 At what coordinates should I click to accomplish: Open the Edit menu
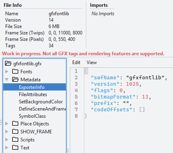76,62
